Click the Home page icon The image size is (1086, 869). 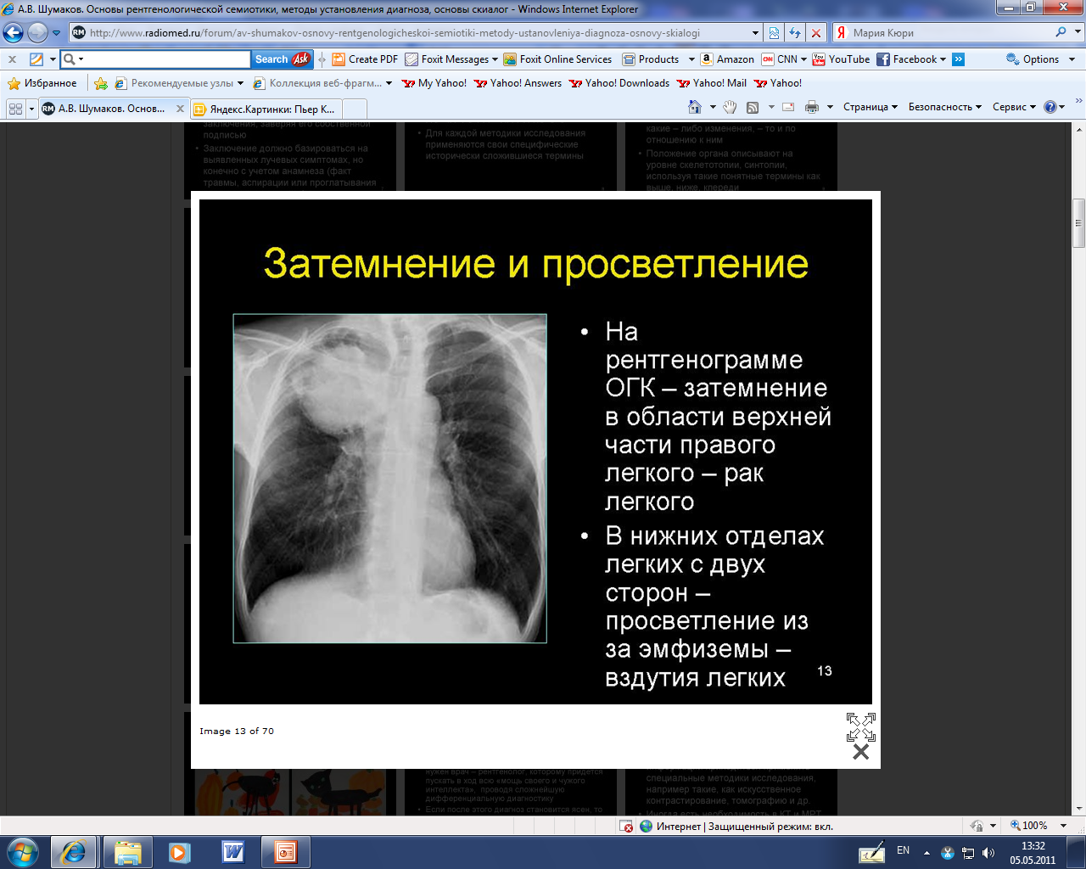pos(695,107)
